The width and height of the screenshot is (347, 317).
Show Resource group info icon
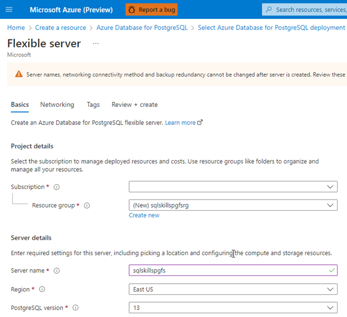(x=87, y=205)
